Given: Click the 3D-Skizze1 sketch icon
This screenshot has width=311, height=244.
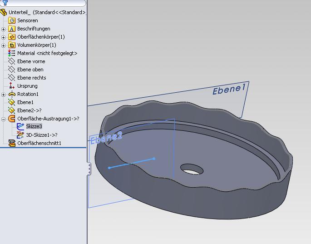Looking at the screenshot, I should point(20,135).
